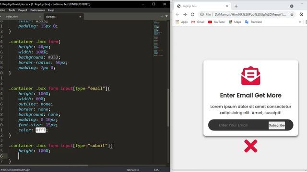Open the tab list dropdown arrow in Sublime

pyautogui.click(x=166, y=16)
